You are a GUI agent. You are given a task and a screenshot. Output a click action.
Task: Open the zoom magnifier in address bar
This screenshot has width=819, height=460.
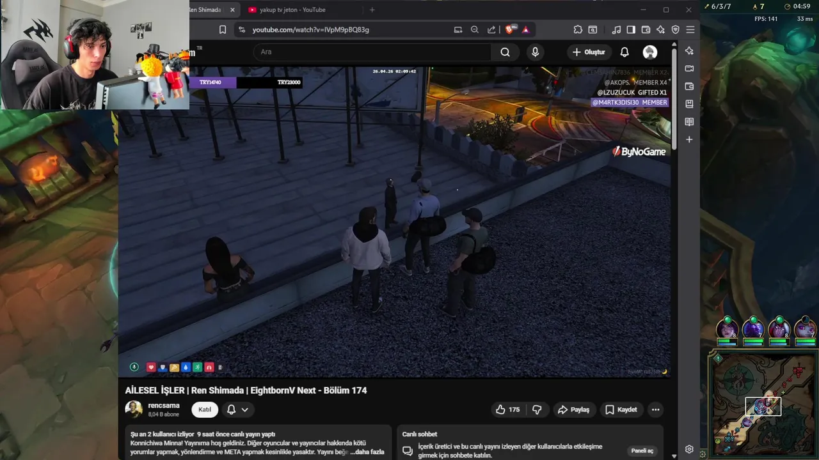475,29
